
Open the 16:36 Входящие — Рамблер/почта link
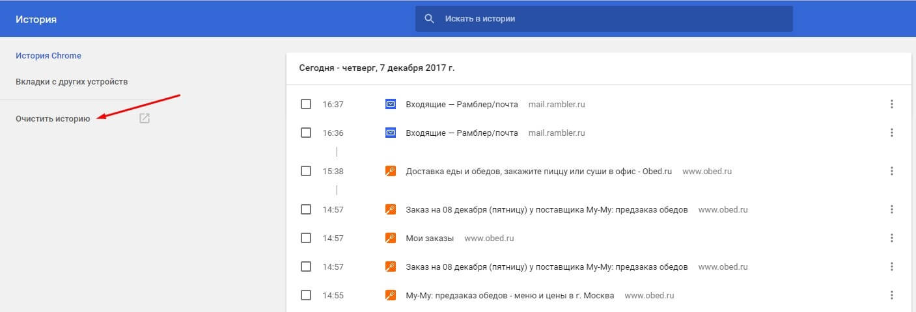462,133
